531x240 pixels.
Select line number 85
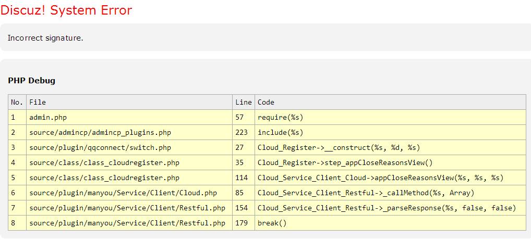[x=244, y=193]
